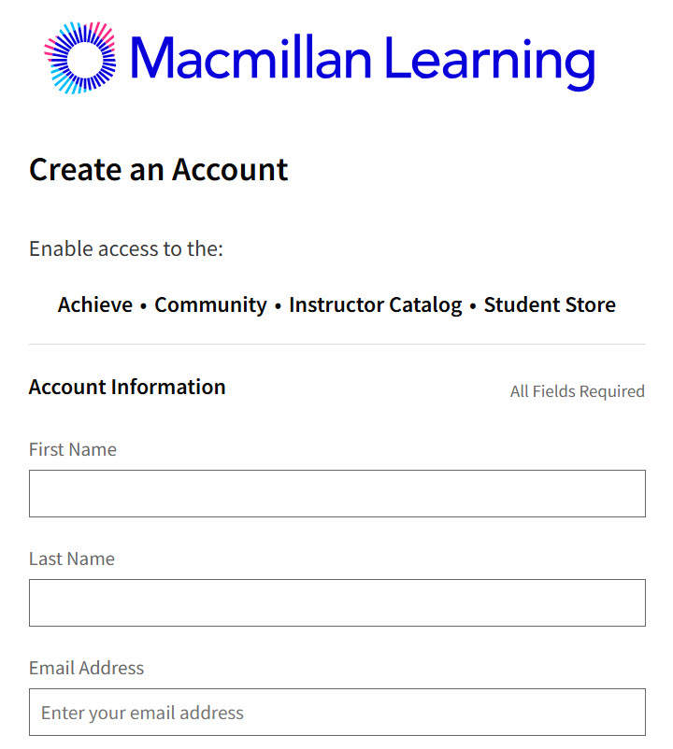Select the Achieve product label
Screen dimensions: 673x749
pyautogui.click(x=95, y=305)
